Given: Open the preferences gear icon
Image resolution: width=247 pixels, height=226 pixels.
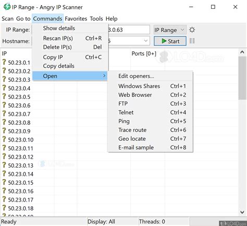Looking at the screenshot, I should click(x=192, y=30).
